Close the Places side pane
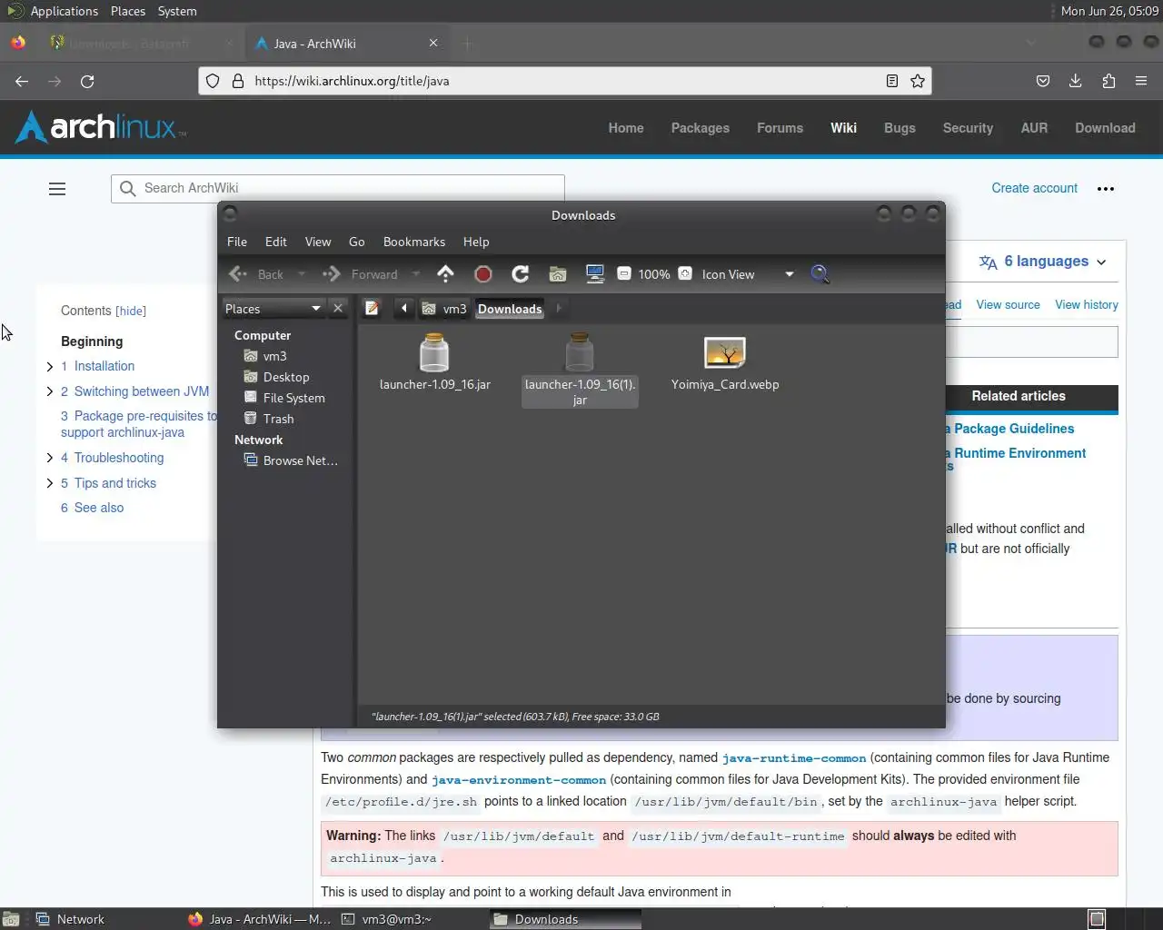Image resolution: width=1163 pixels, height=930 pixels. coord(338,308)
